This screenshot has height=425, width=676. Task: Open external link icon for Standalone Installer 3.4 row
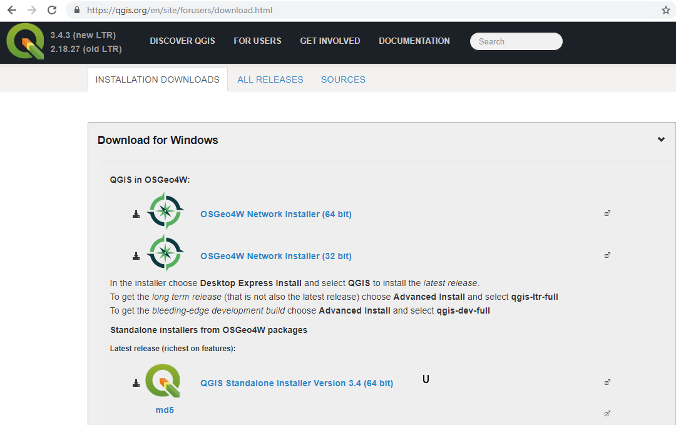607,382
